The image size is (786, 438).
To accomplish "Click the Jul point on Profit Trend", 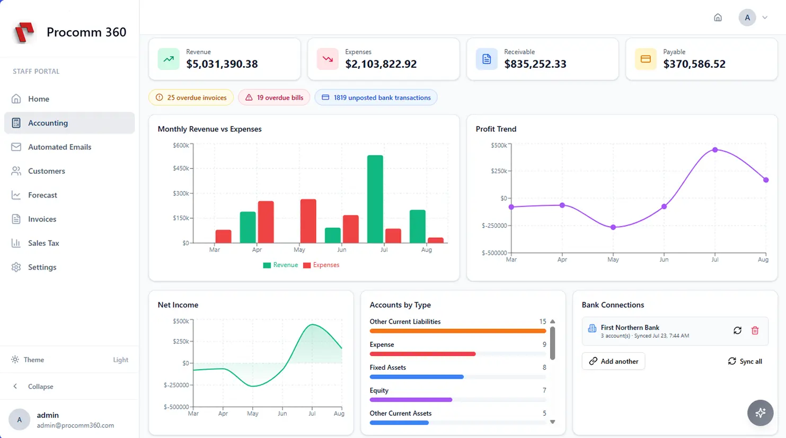I will pyautogui.click(x=715, y=150).
